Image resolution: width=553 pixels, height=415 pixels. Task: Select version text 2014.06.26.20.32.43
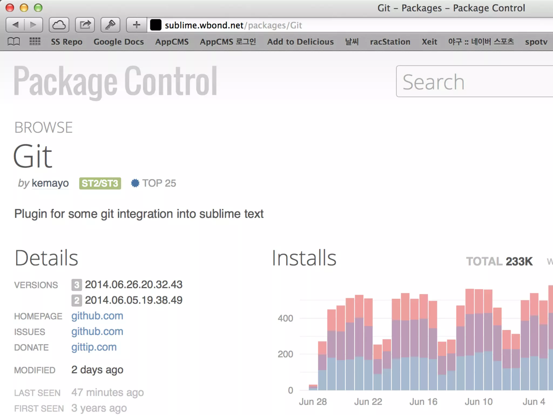(134, 285)
